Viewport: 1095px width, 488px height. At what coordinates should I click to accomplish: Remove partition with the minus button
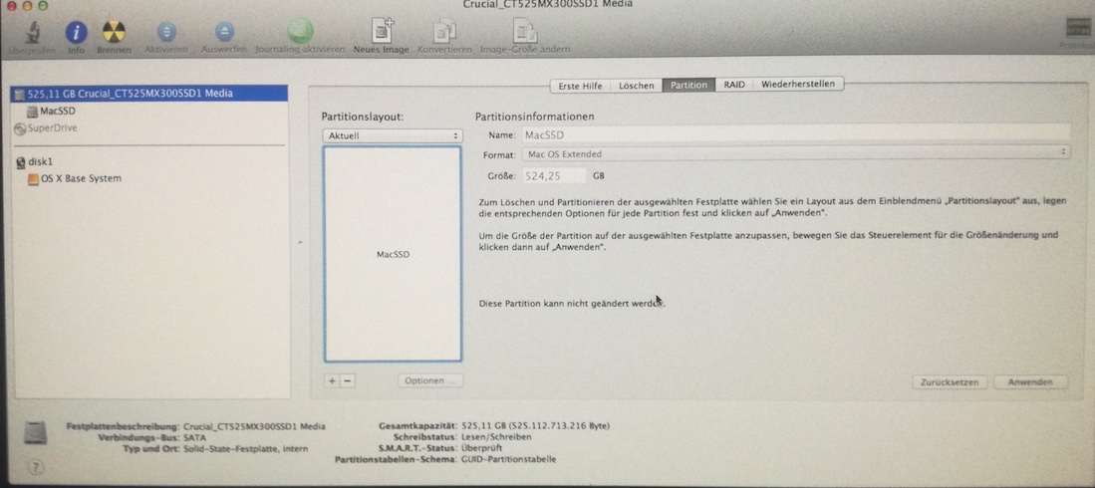tap(347, 381)
